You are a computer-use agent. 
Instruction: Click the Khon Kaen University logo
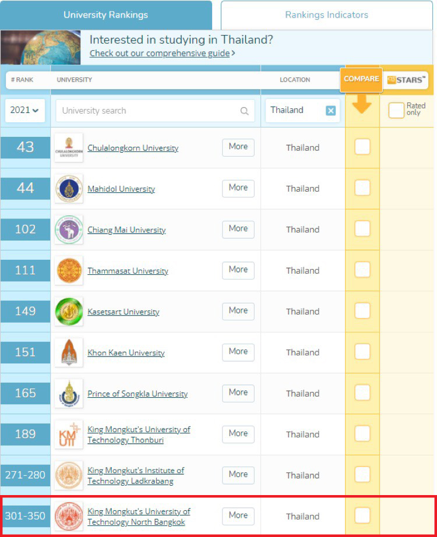(69, 352)
